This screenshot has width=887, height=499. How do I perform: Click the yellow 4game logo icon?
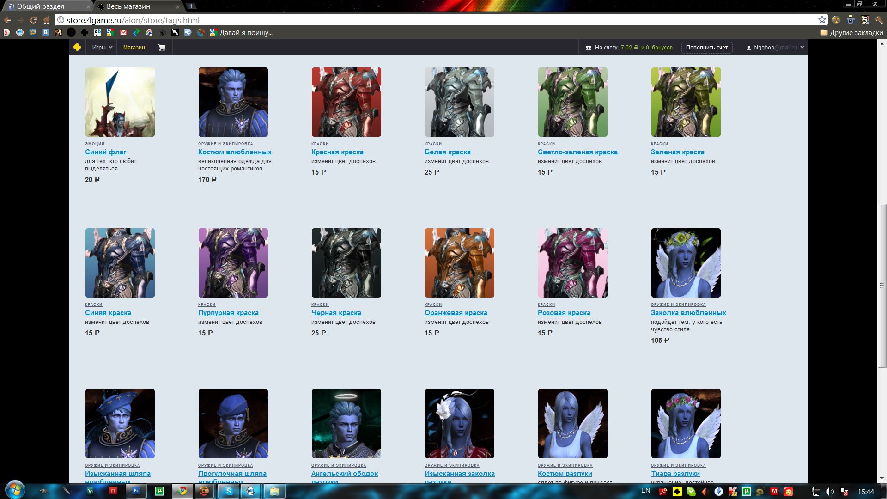coord(77,48)
